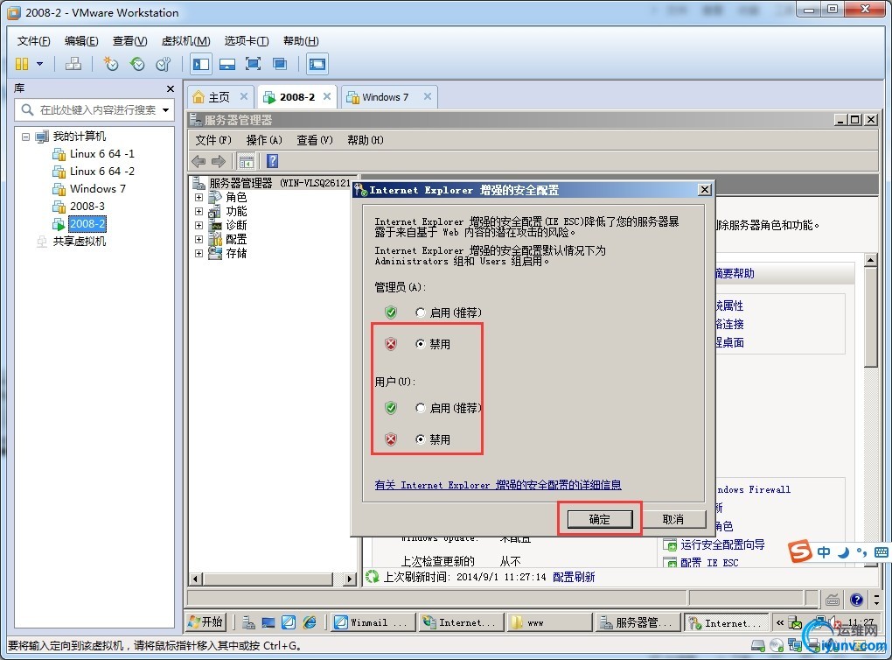
Task: Close the library panel with its X
Action: (171, 88)
